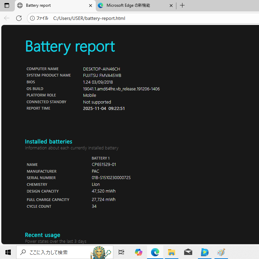Click the file info icon in address bar
This screenshot has width=259, height=259.
[33, 18]
